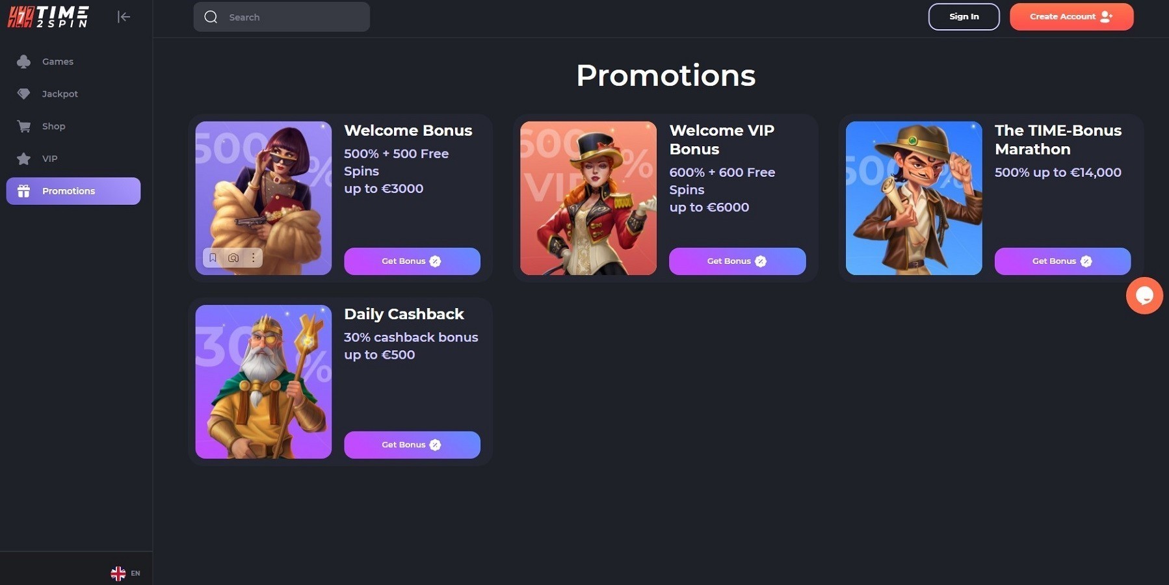Click the Time2Spin logo
Image resolution: width=1169 pixels, height=585 pixels.
(48, 17)
